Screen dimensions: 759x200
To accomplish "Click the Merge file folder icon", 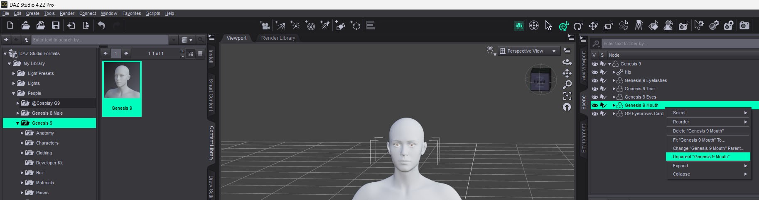I will (x=41, y=26).
